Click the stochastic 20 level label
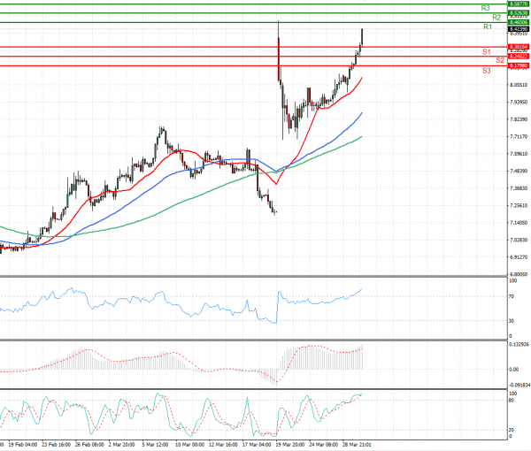Viewport: 531px width, 451px height. pyautogui.click(x=512, y=430)
